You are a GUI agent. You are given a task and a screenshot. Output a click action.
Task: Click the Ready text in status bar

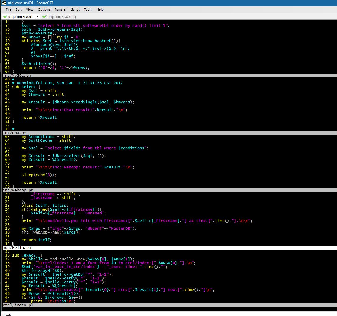pos(7,314)
